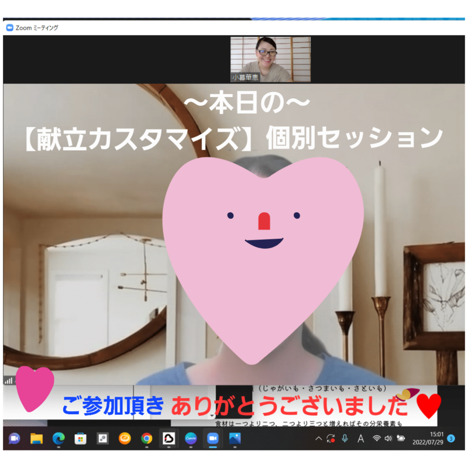Launch Google Chrome from the taskbar
468x468 pixels.
(147, 438)
